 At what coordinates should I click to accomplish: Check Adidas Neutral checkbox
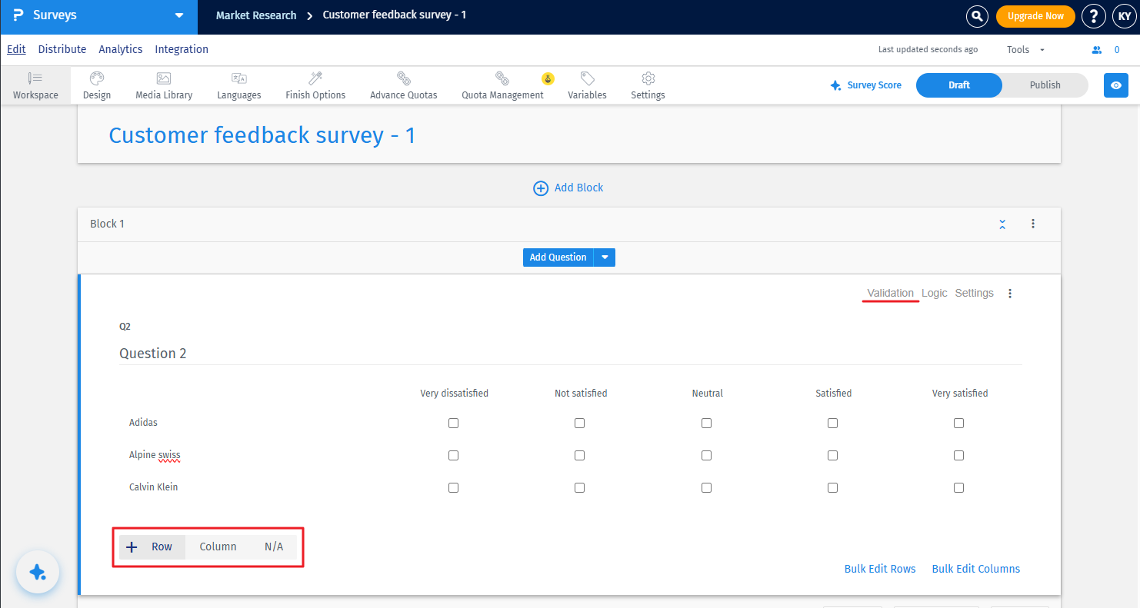706,423
